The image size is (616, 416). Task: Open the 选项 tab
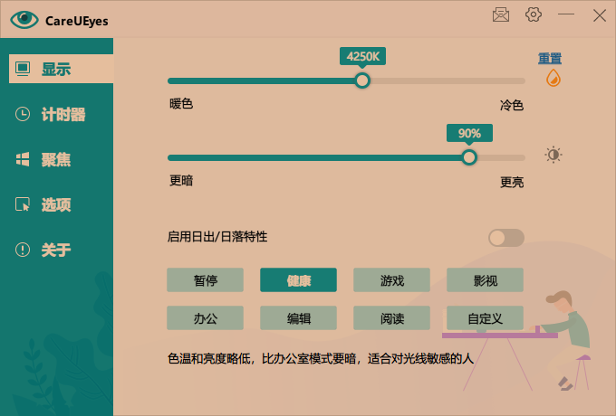[56, 204]
